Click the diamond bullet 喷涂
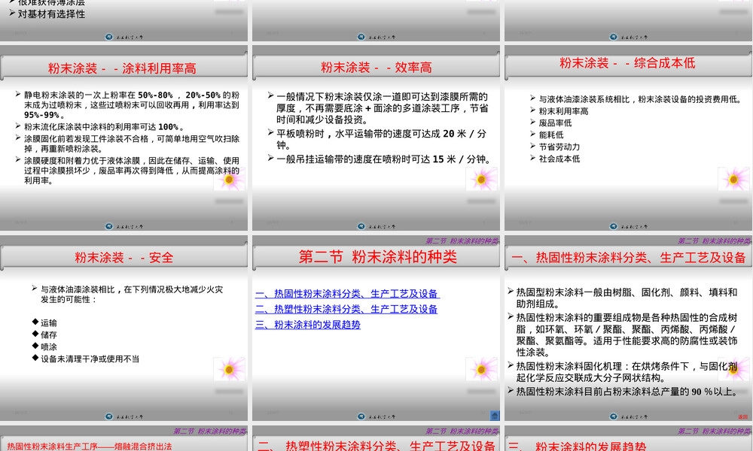Image resolution: width=753 pixels, height=451 pixels. point(48,347)
